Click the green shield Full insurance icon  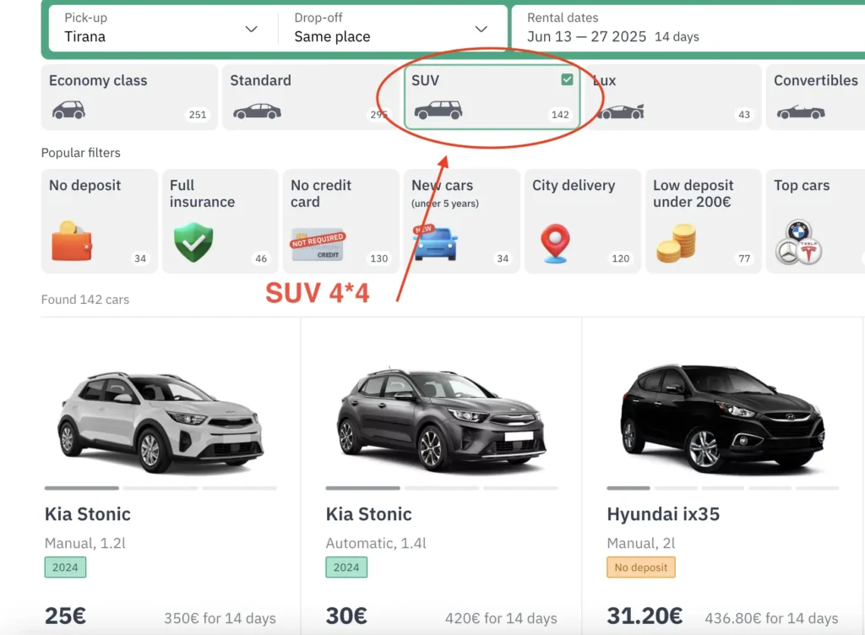point(193,242)
